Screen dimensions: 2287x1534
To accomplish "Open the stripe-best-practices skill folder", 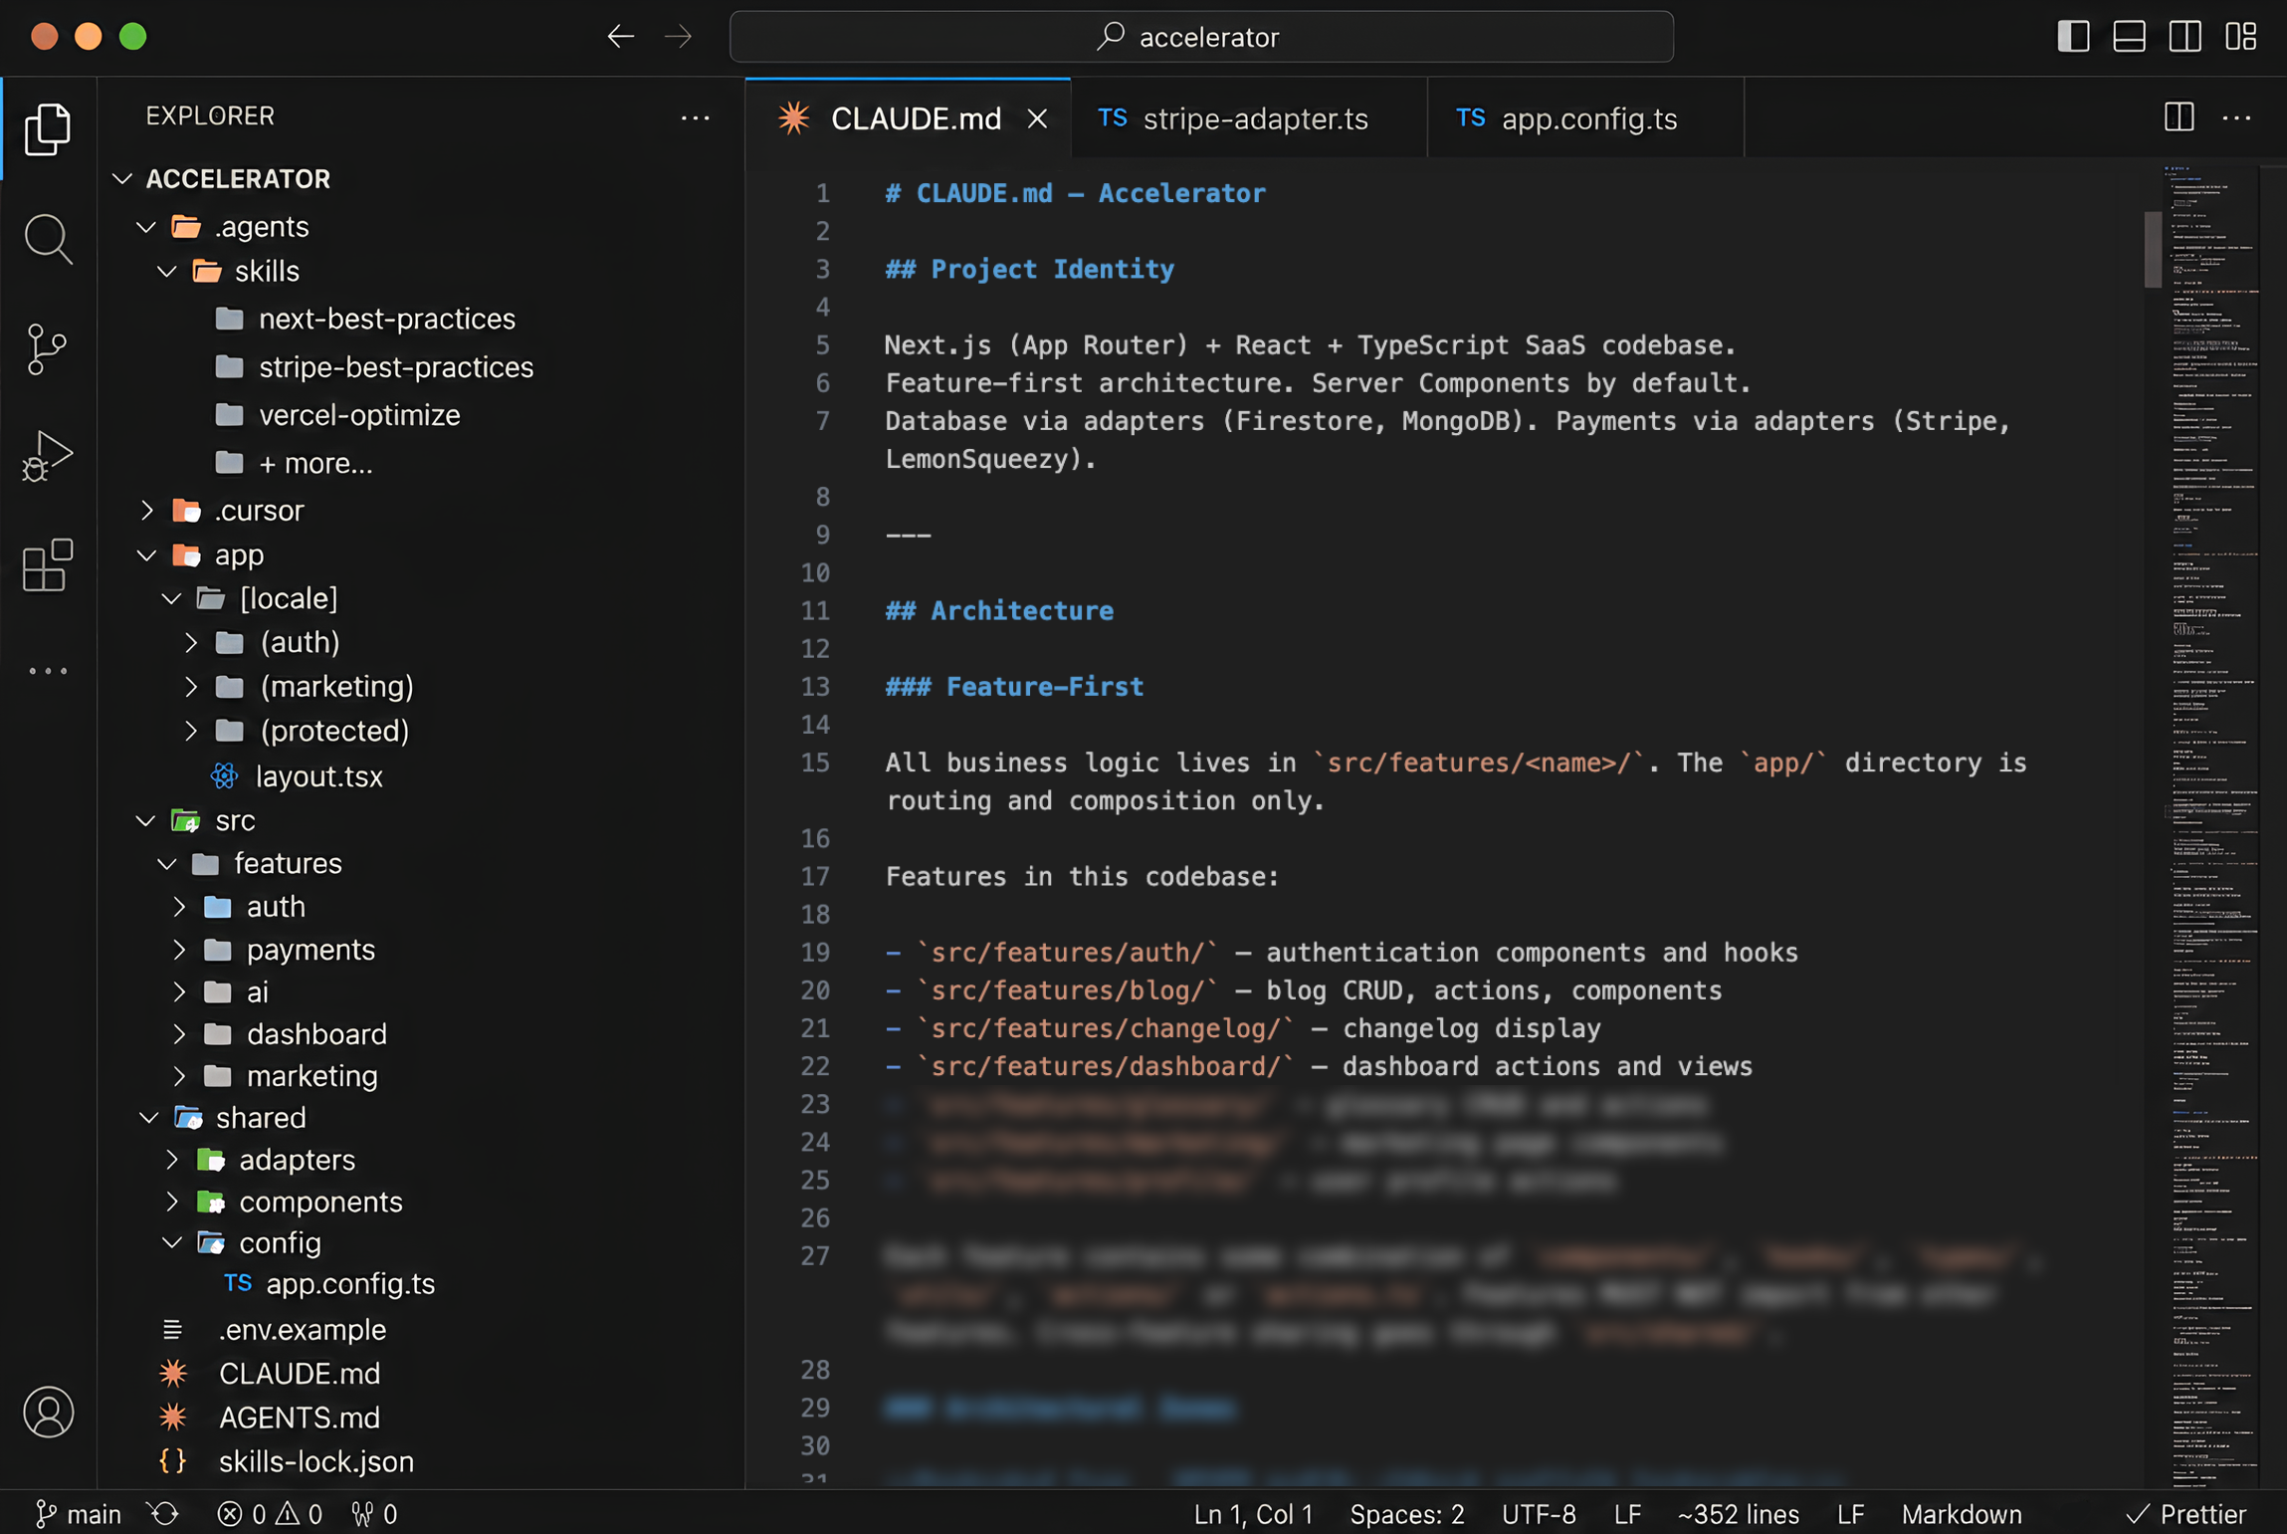I will 395,367.
